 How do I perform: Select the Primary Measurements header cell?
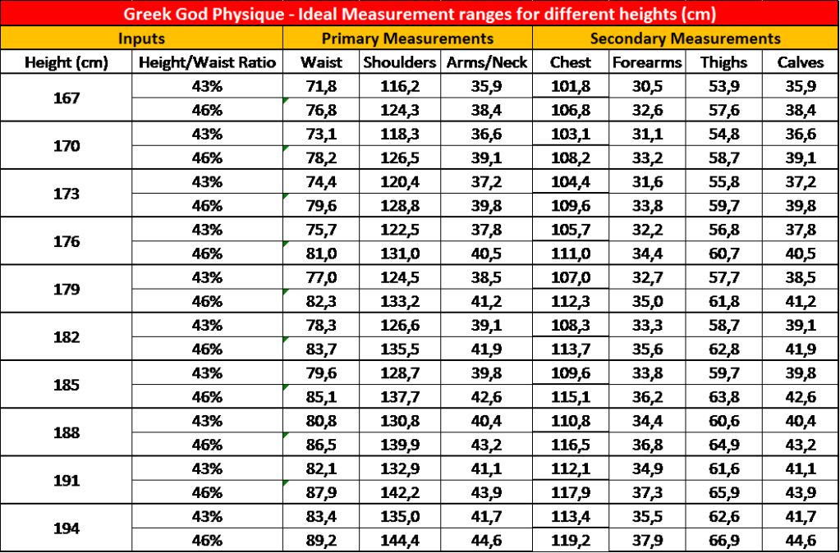(407, 39)
